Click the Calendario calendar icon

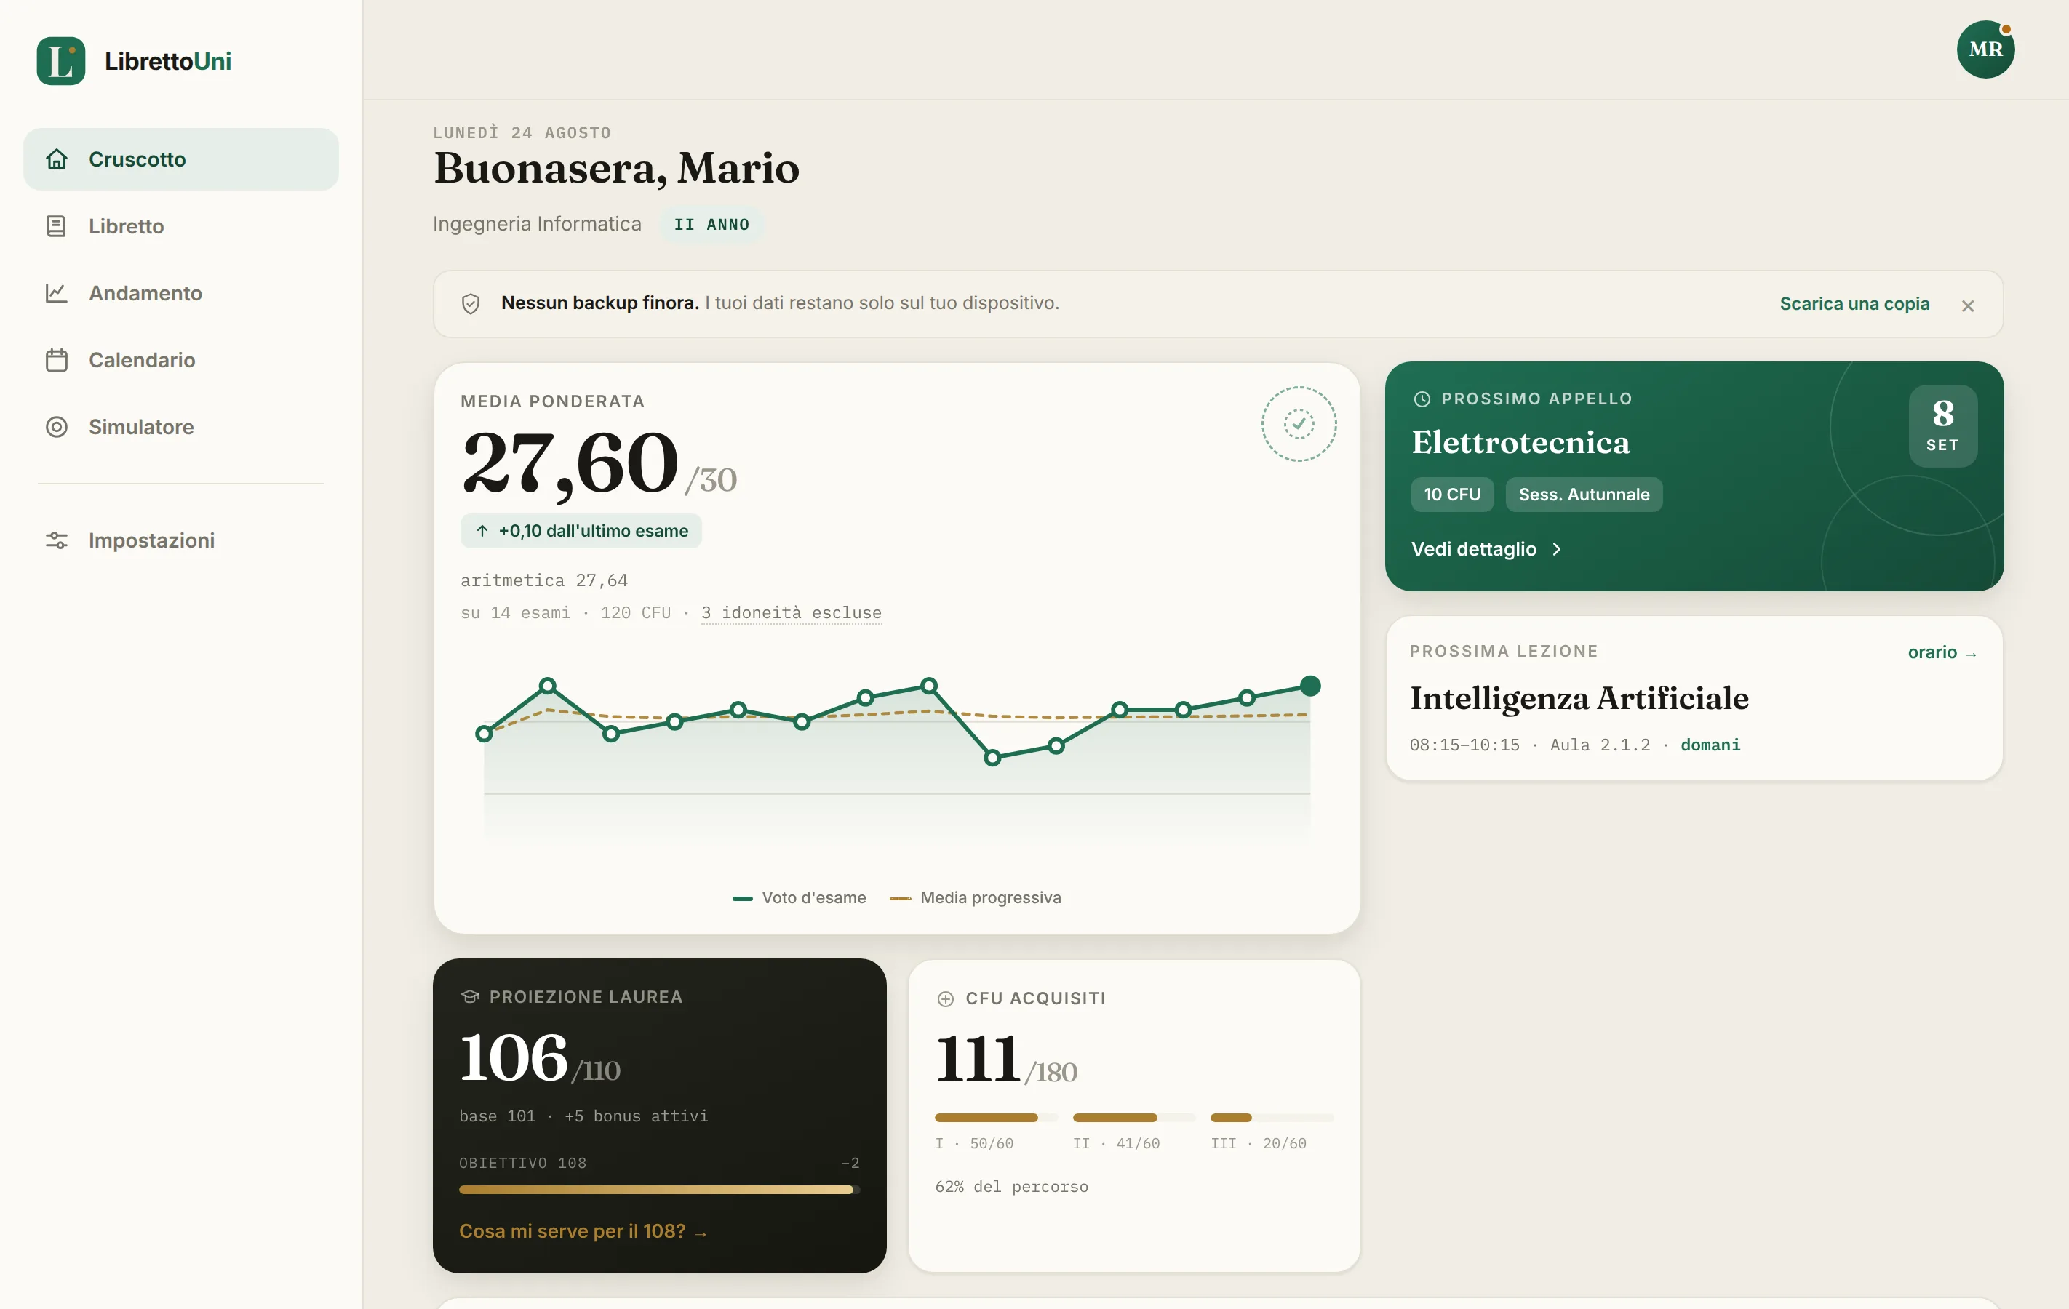(x=57, y=360)
